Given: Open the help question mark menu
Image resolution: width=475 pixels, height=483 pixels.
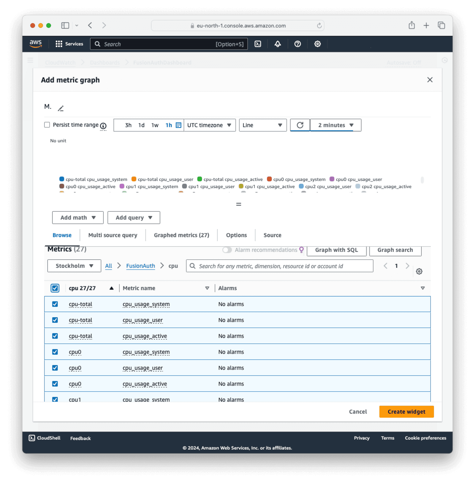Looking at the screenshot, I should pos(297,44).
